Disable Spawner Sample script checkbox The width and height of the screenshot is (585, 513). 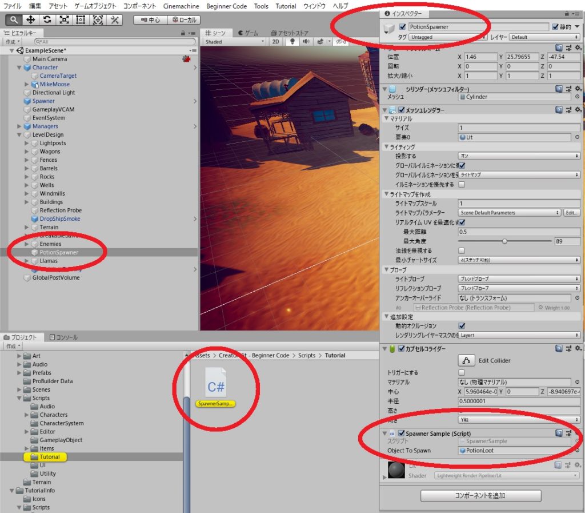point(402,433)
